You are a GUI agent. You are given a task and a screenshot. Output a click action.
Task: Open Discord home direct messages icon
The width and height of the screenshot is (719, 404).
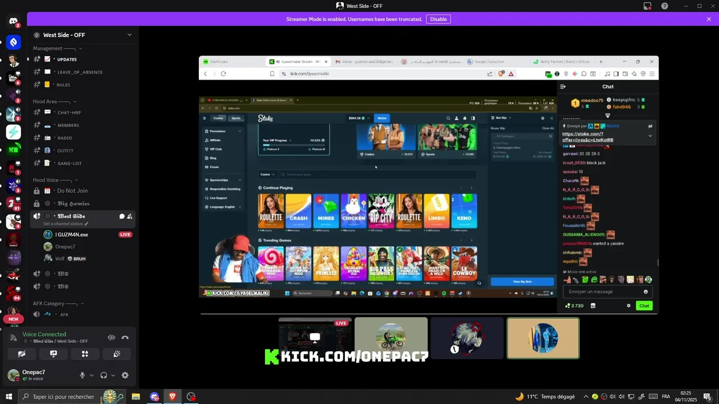(x=13, y=21)
